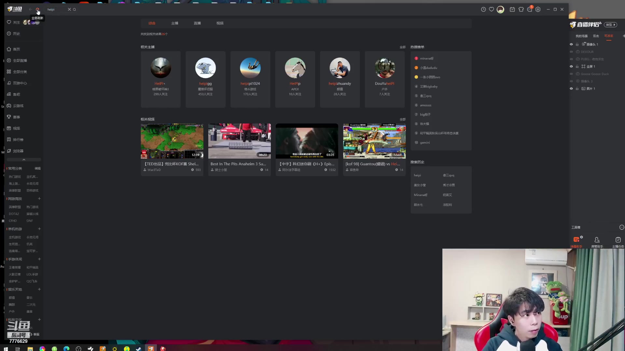Expand 网游竞技 category with its plus button

pyautogui.click(x=39, y=199)
